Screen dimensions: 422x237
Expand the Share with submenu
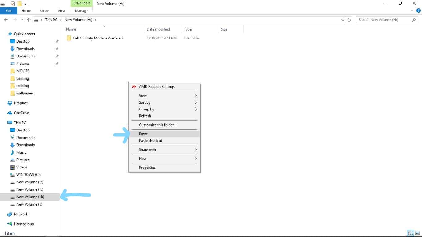tap(164, 150)
